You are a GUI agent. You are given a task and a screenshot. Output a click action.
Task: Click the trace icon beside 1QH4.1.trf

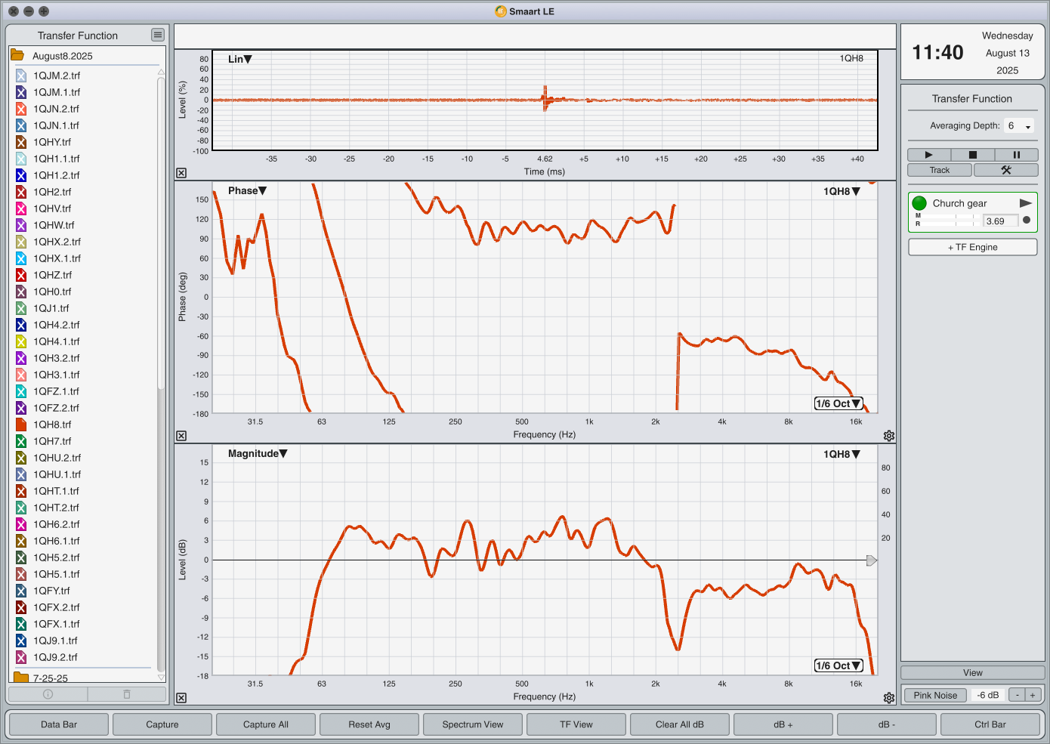[21, 341]
